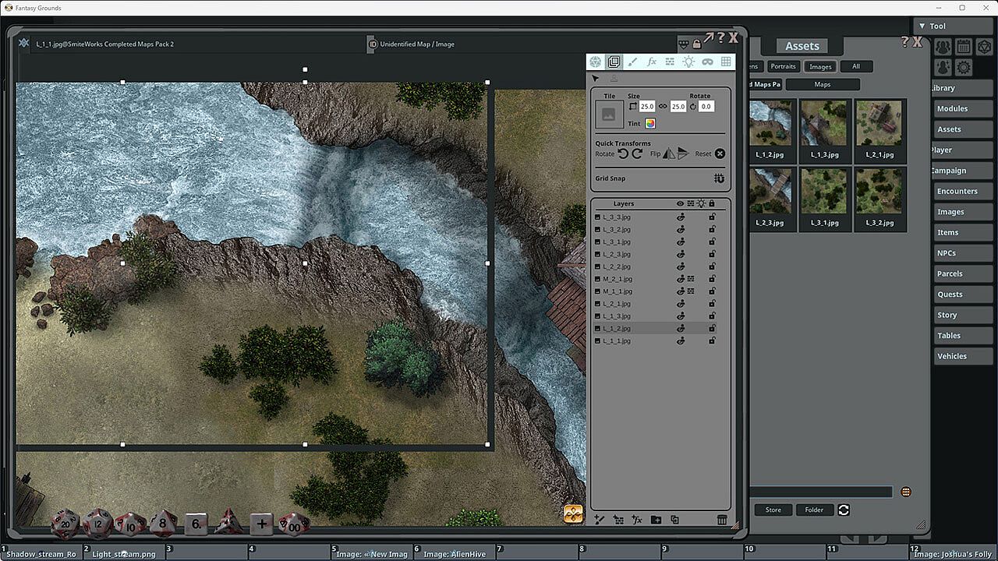Viewport: 998px width, 561px height.
Task: Open the Encounters sidebar entry
Action: point(957,191)
